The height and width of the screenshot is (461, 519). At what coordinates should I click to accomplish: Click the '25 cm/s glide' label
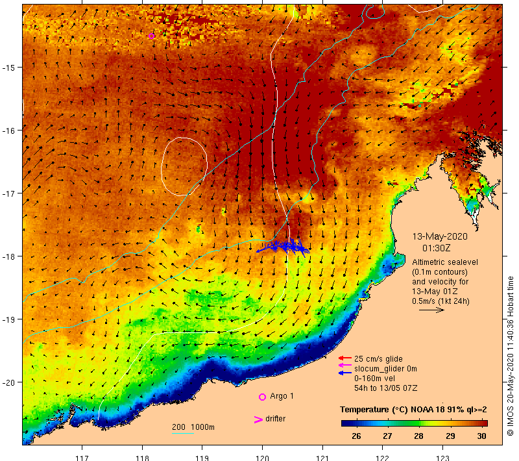click(x=378, y=358)
